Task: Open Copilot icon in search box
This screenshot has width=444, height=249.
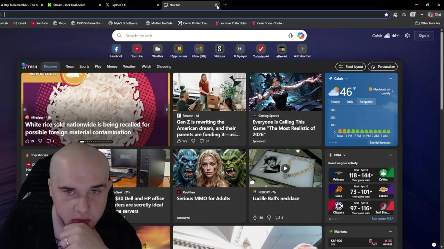Action: coord(301,36)
